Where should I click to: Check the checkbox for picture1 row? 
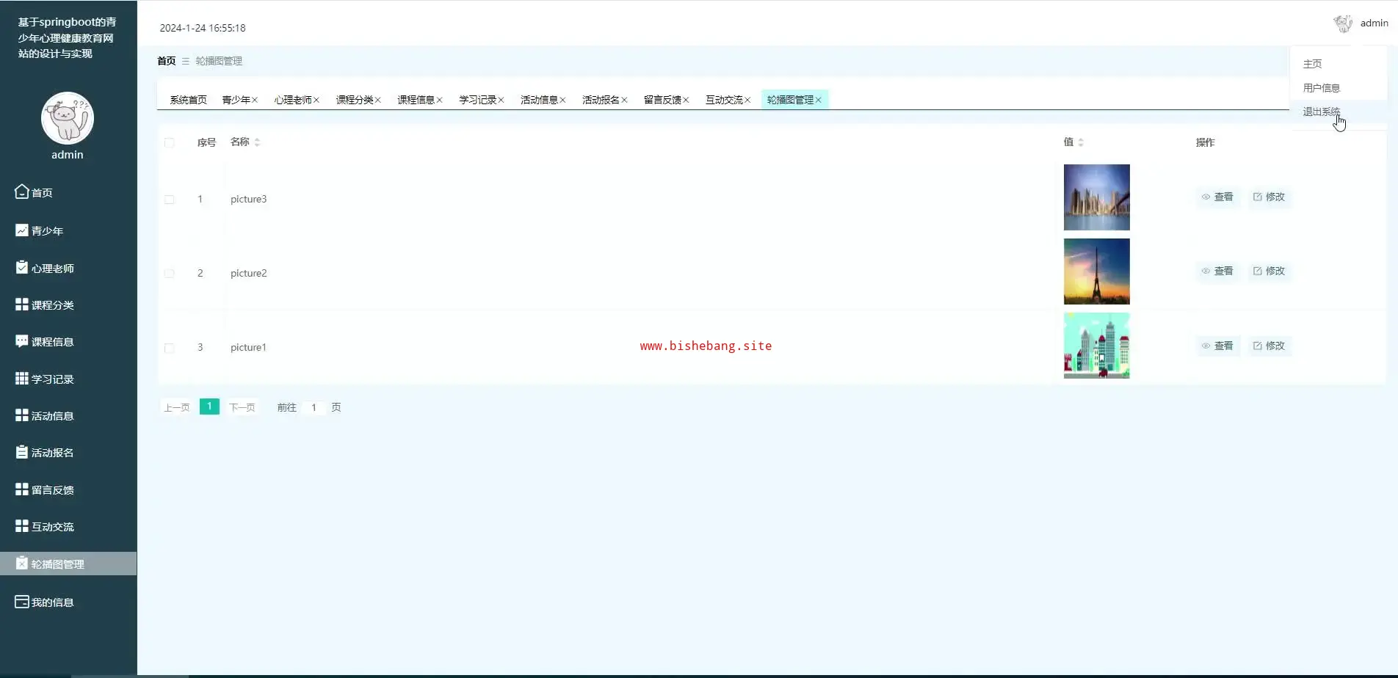(170, 348)
